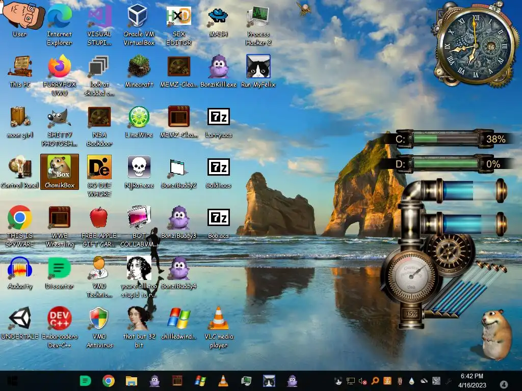Open Chrome from the taskbar
Image resolution: width=522 pixels, height=391 pixels.
pos(109,381)
